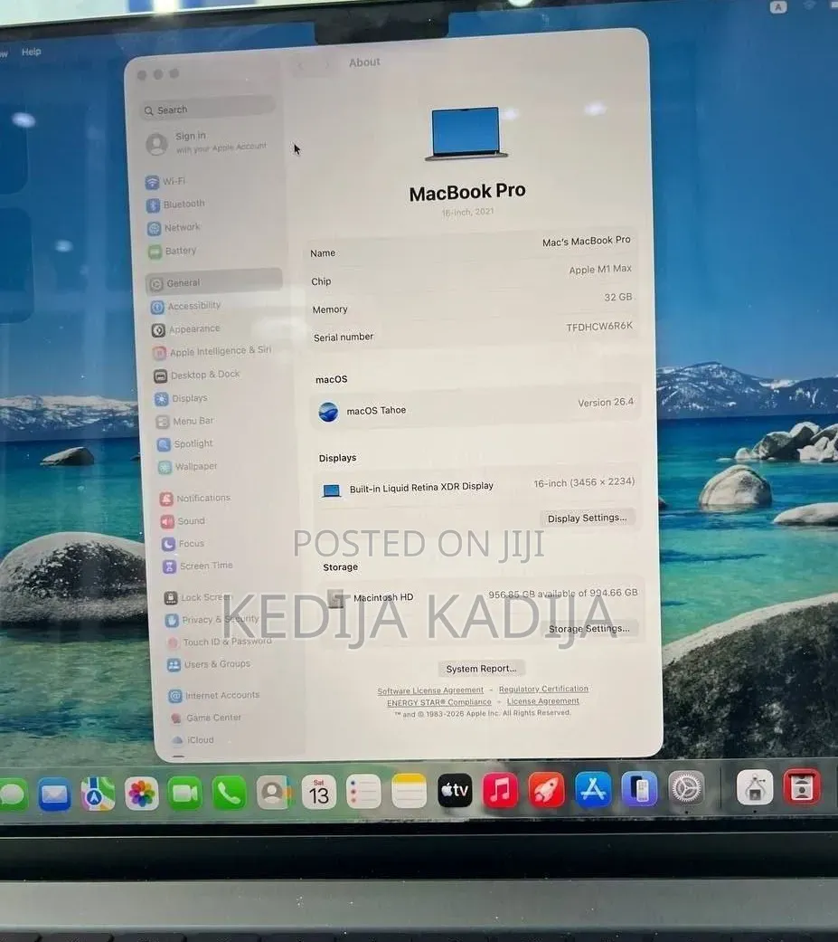
Task: Open Spotlight settings
Action: [185, 444]
